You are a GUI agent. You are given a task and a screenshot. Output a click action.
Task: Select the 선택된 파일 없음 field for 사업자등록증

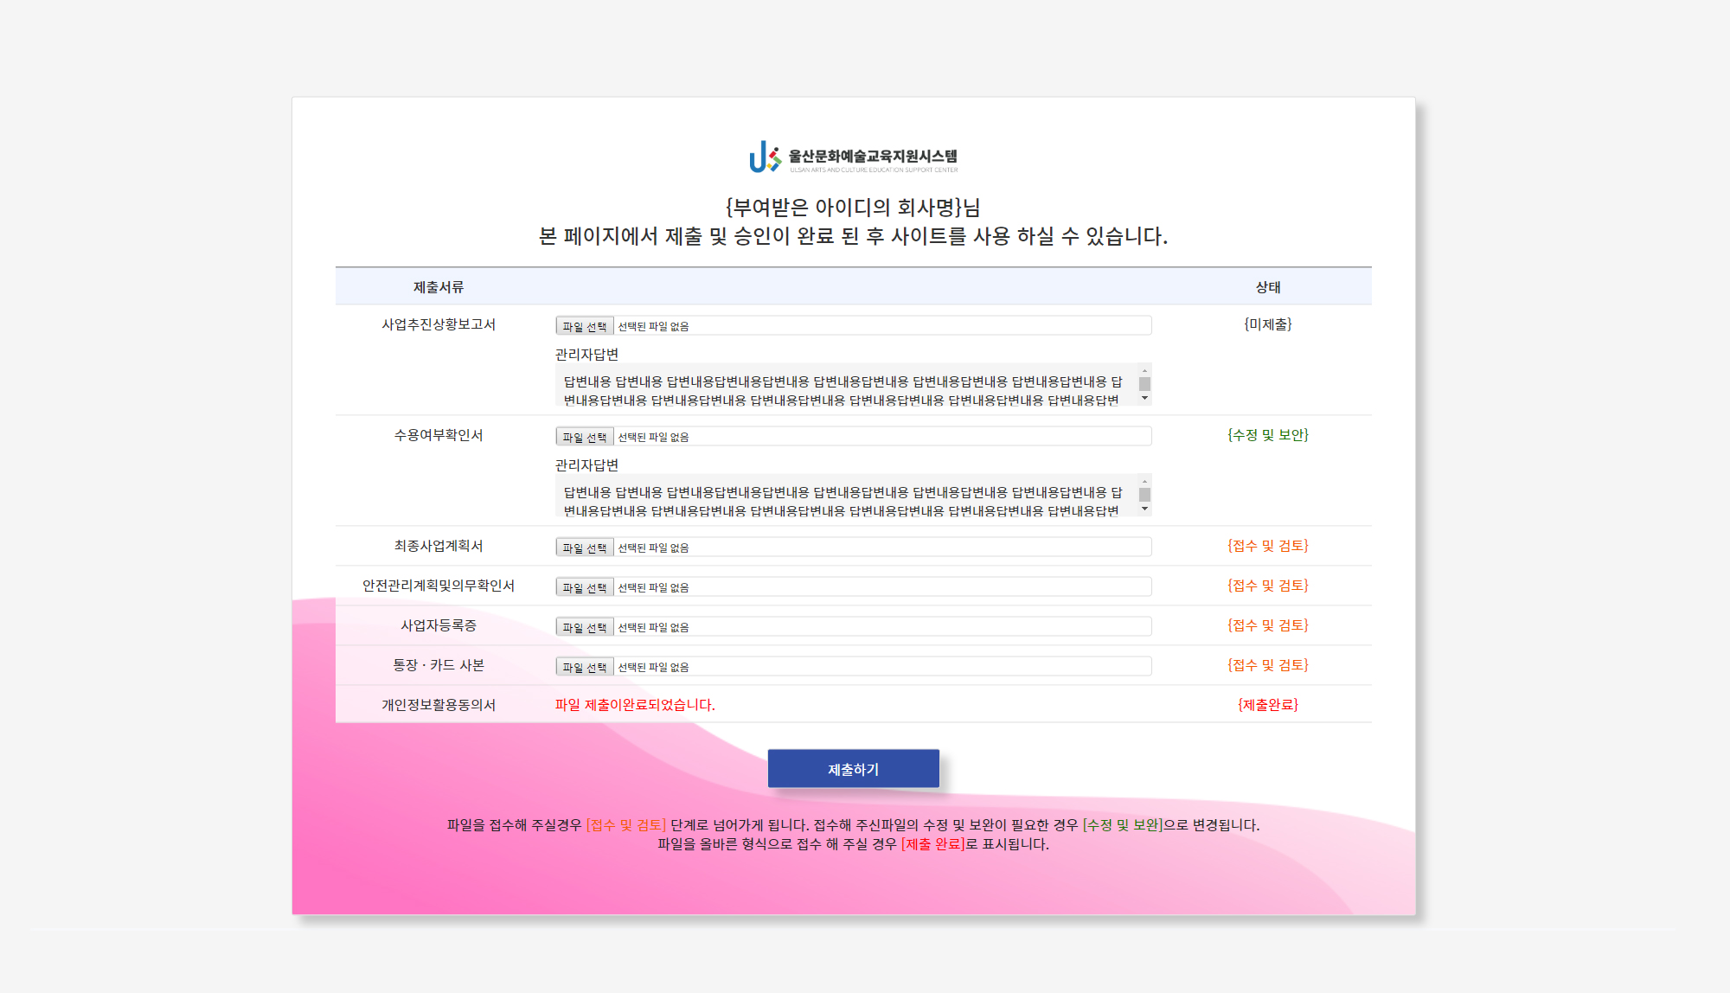coord(882,625)
